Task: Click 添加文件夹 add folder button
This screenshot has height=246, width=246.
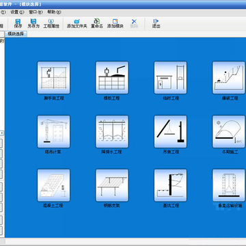Action: [x=77, y=23]
